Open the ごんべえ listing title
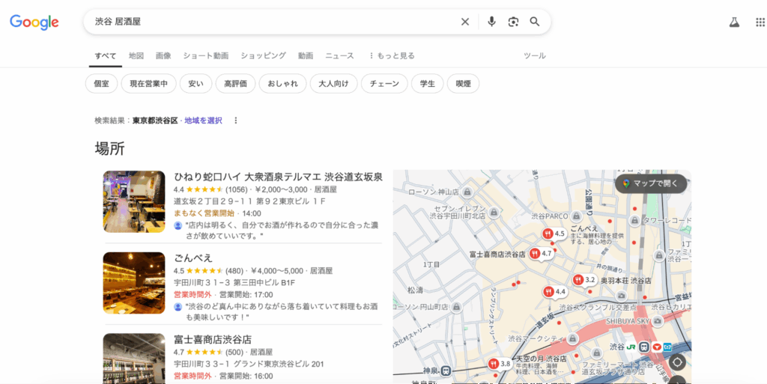767x384 pixels. click(193, 258)
